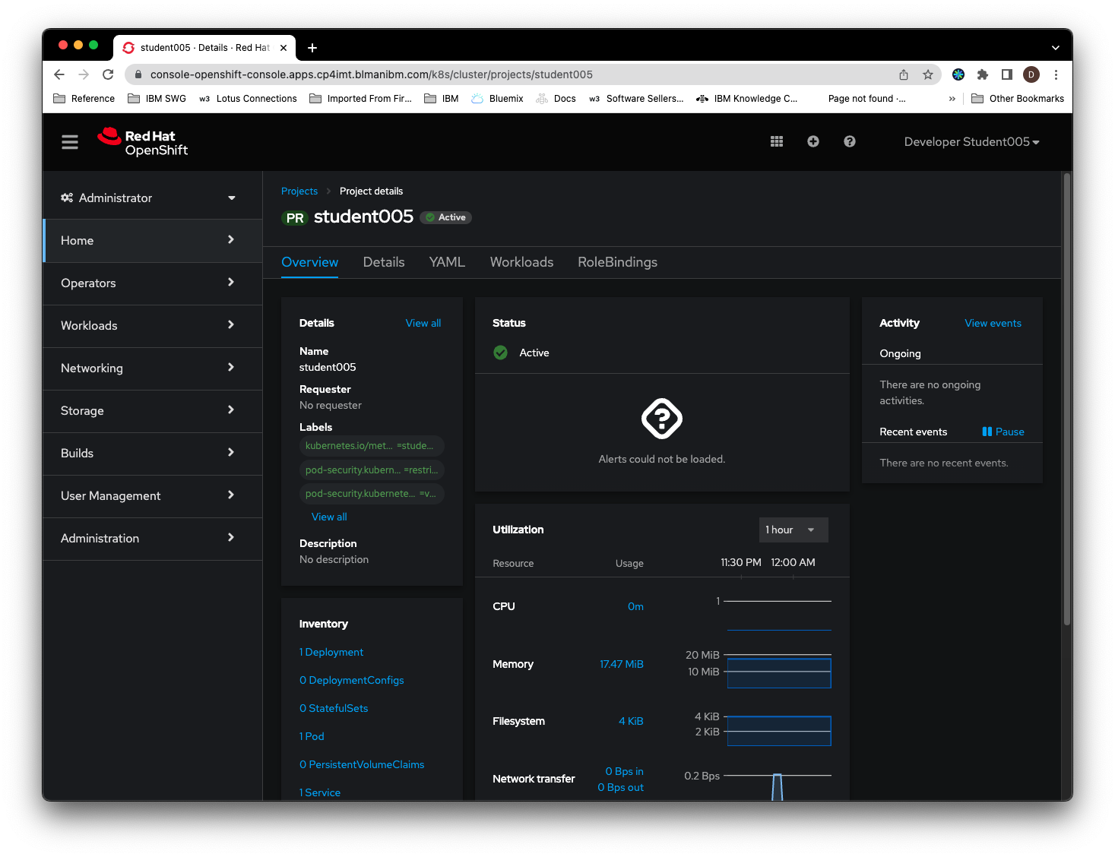
Task: Open the browser extensions puzzle icon
Action: pos(983,74)
